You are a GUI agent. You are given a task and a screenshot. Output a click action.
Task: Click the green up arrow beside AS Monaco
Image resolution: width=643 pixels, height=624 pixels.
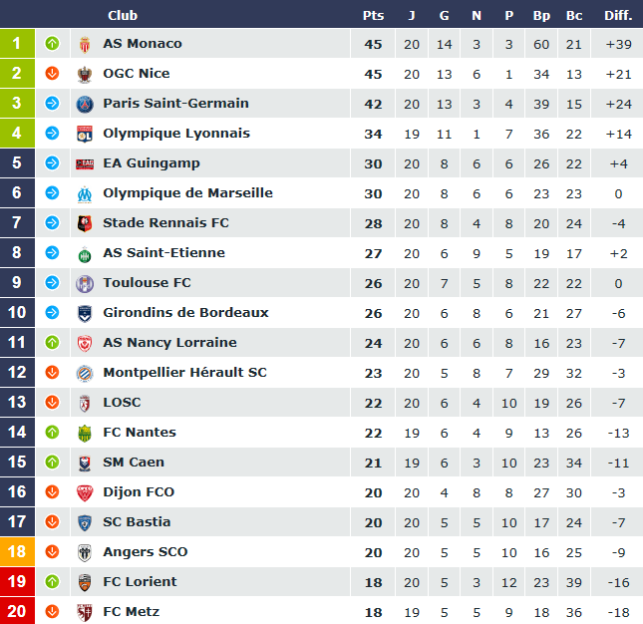(x=52, y=43)
